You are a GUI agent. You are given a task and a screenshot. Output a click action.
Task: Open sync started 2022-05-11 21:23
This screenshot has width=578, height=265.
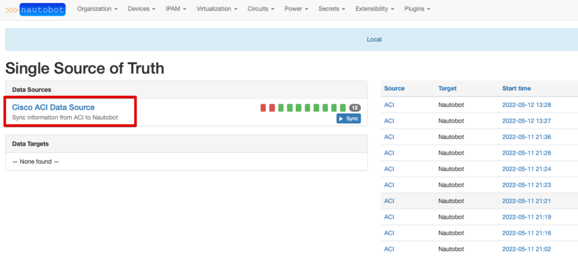coord(527,185)
